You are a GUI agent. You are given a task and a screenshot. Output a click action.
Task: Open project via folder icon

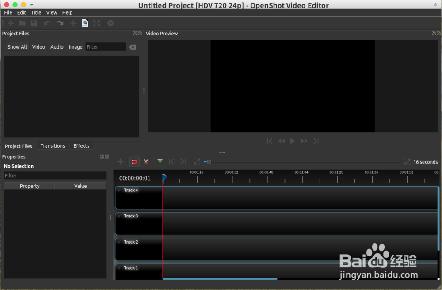point(22,23)
